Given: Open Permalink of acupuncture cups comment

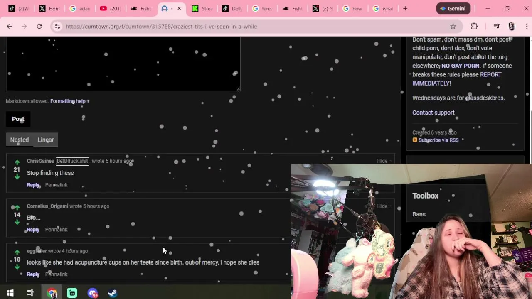Looking at the screenshot, I should (x=56, y=274).
